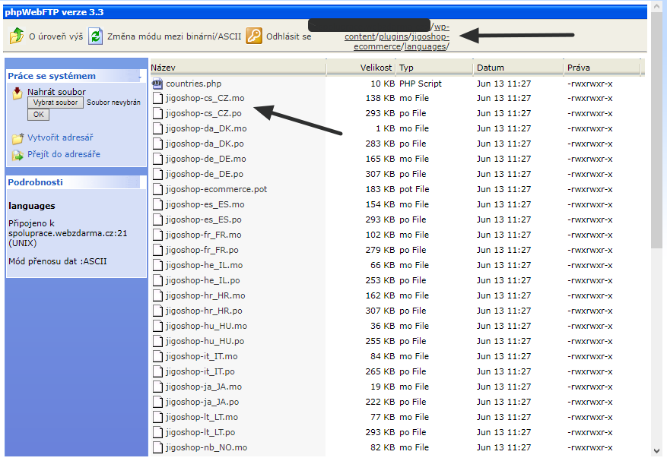Viewport: 667px width, 461px height.
Task: Select the jigoshop-he_IL.po file
Action: pyautogui.click(x=203, y=280)
